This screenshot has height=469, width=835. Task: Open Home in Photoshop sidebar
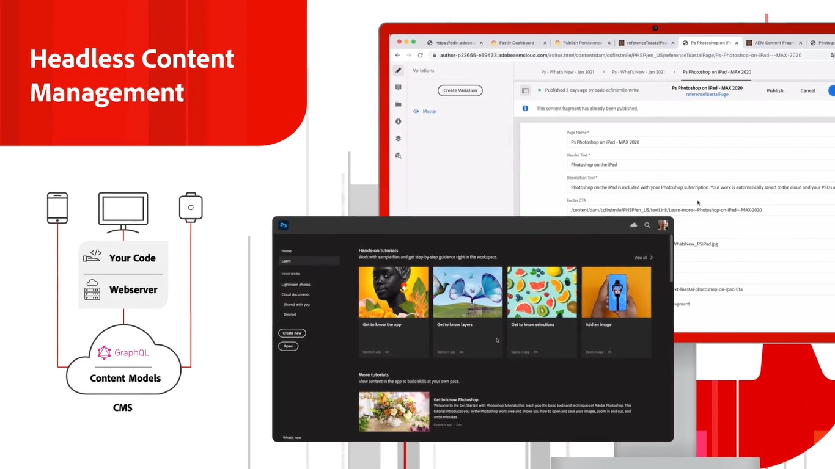(x=286, y=251)
